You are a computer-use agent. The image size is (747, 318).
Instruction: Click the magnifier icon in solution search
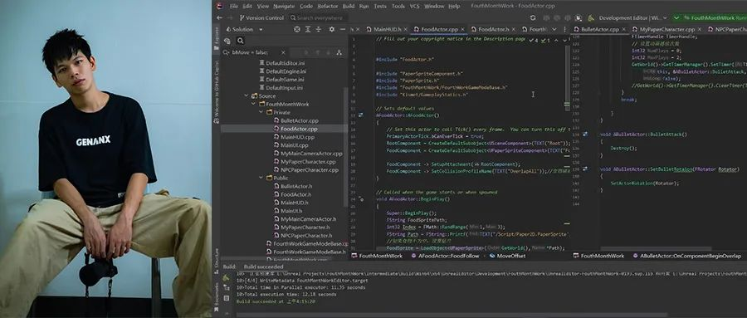[241, 41]
